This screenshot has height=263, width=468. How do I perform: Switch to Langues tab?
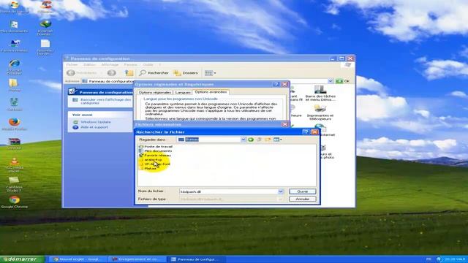183,93
